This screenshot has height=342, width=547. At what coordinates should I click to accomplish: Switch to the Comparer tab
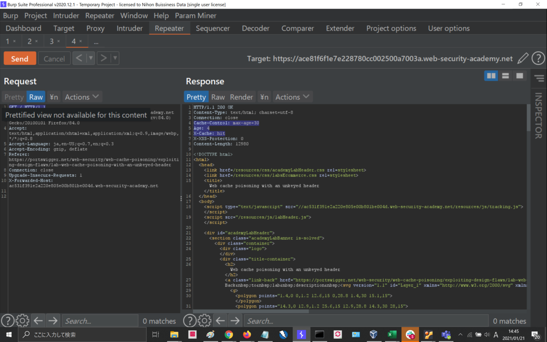(298, 28)
